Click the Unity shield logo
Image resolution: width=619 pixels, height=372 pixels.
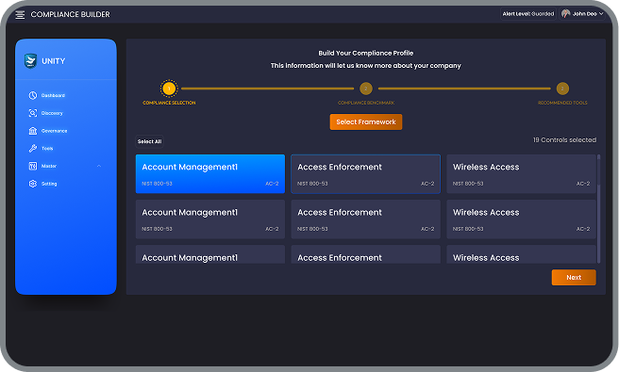(30, 61)
